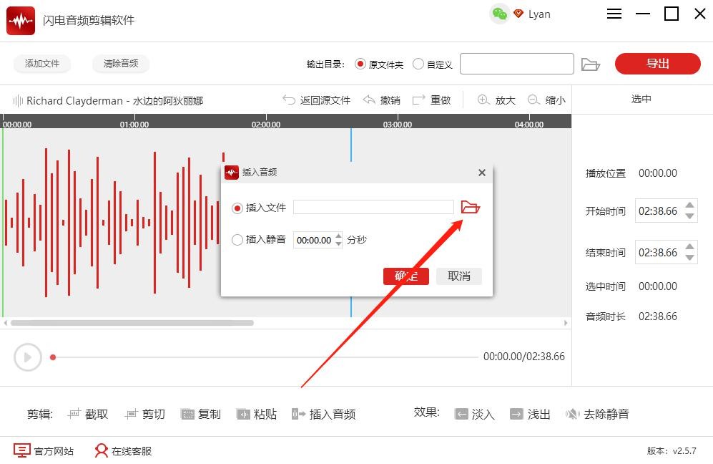
Task: Choose 自定义 output directory option
Action: coord(418,64)
